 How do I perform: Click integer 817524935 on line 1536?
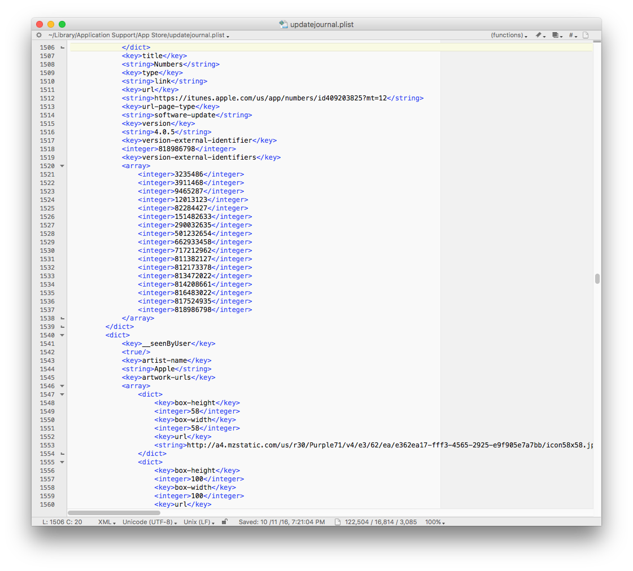pyautogui.click(x=193, y=301)
